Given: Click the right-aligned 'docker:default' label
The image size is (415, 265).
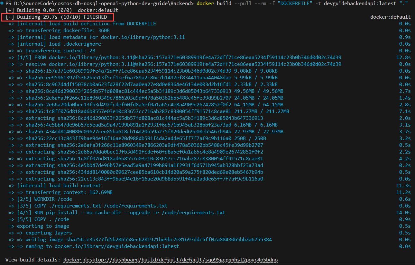Looking at the screenshot, I should click(391, 17).
